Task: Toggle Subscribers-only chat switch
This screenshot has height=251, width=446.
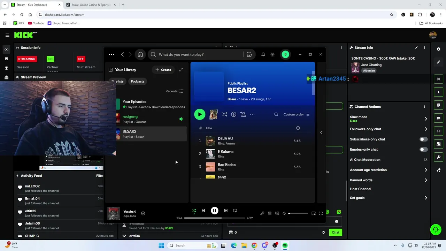Action: (x=423, y=139)
